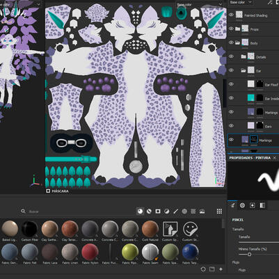This screenshot has width=279, height=279.
Task: Collapse the Tamaño parameter group
Action: [238, 229]
